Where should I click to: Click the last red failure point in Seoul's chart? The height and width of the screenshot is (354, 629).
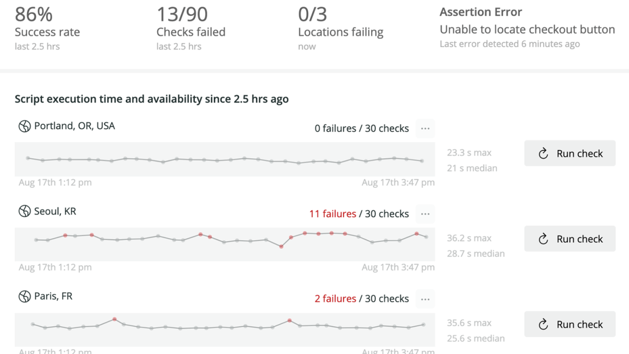417,233
